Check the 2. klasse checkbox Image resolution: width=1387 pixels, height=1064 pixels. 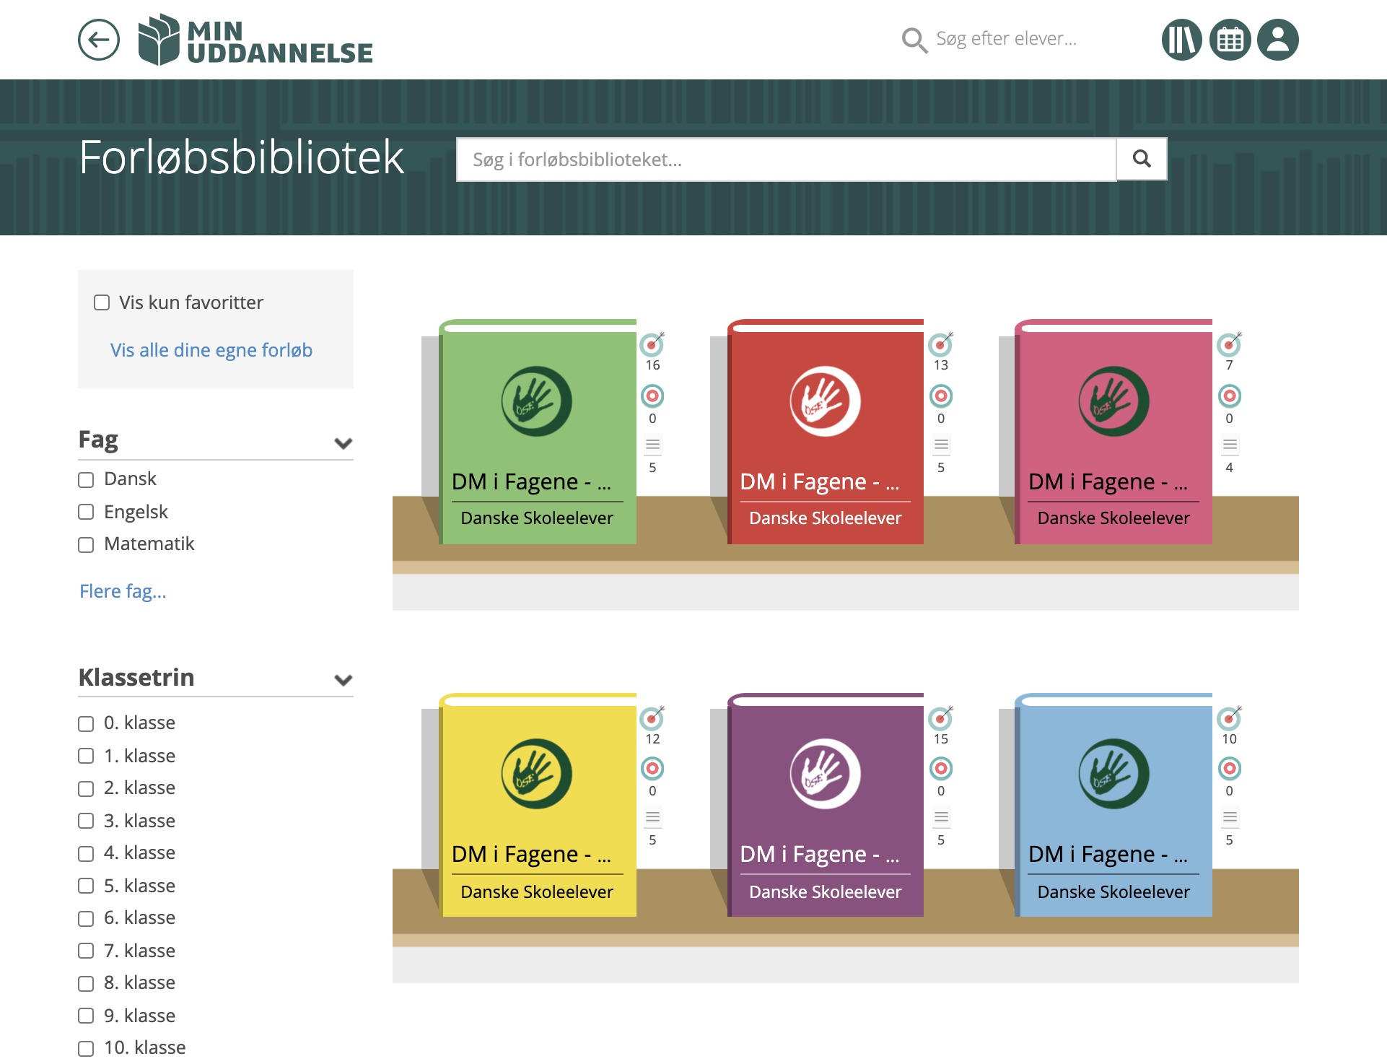tap(86, 789)
